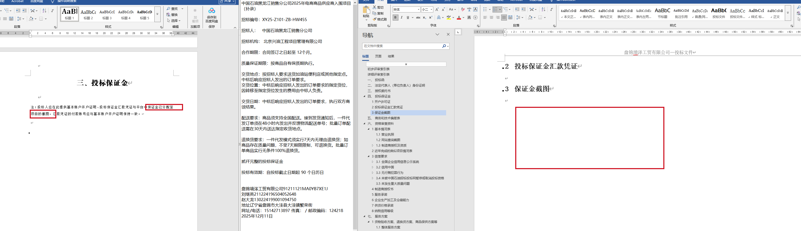The height and width of the screenshot is (231, 801).
Task: Click the navigation pane search magnifier icon
Action: tap(444, 46)
